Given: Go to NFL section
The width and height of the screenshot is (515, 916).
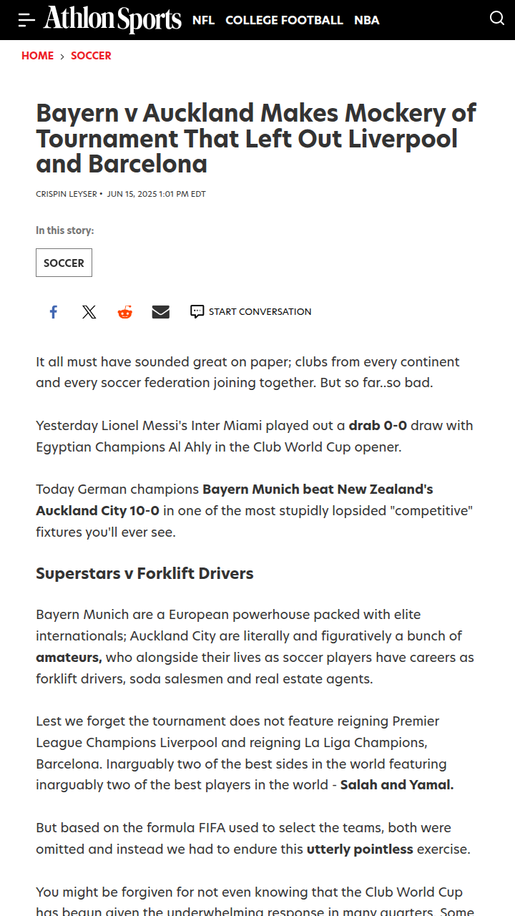Looking at the screenshot, I should pyautogui.click(x=203, y=20).
